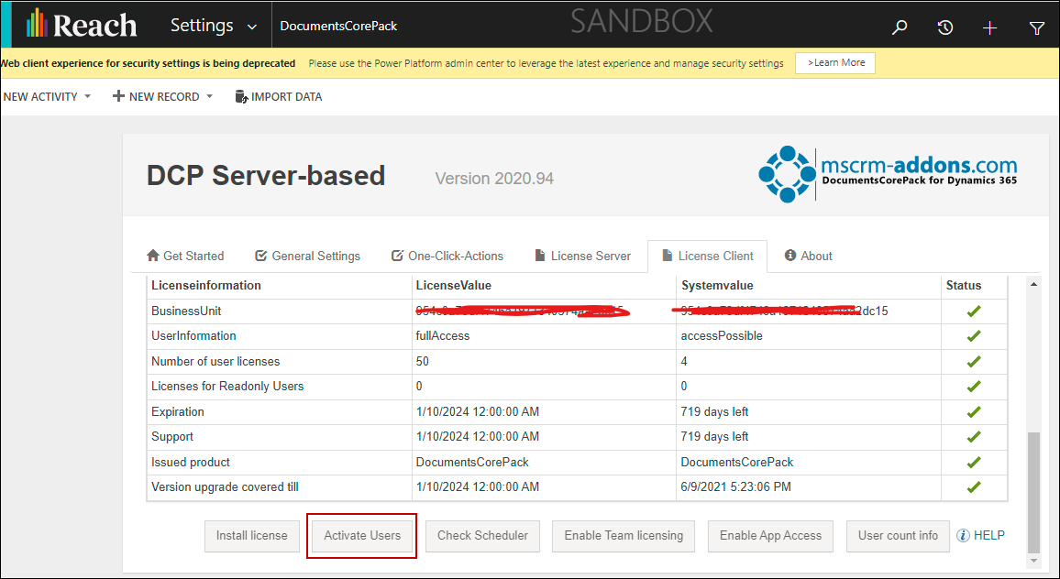Click the mscrm-addons.com logo
This screenshot has width=1060, height=579.
888,174
